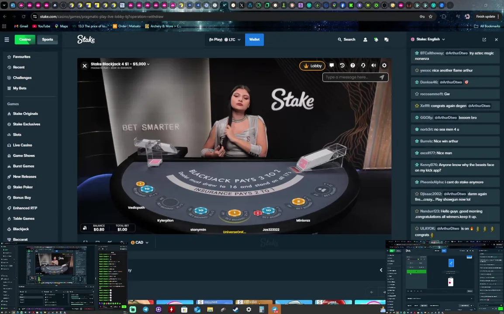This screenshot has width=504, height=314.
Task: Click the browser address bar URL
Action: pos(102,17)
